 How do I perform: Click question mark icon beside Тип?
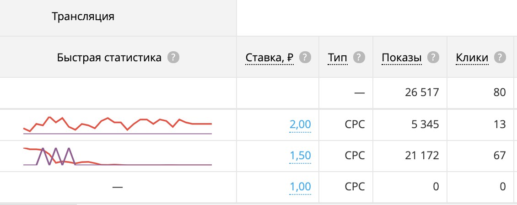[x=359, y=58]
